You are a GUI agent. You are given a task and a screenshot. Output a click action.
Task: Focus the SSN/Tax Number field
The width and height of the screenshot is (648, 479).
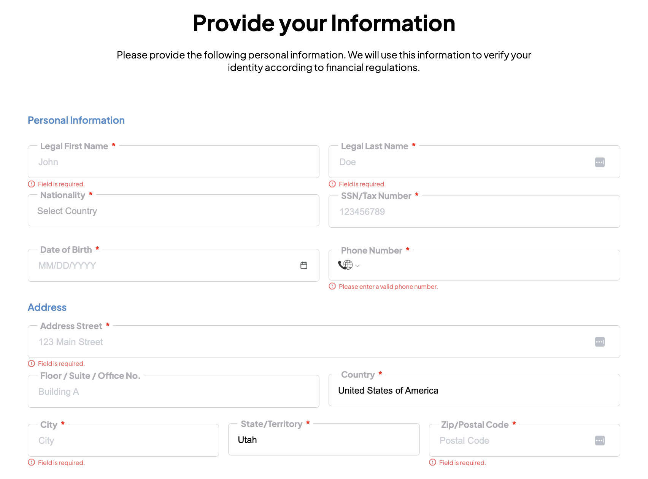(474, 212)
